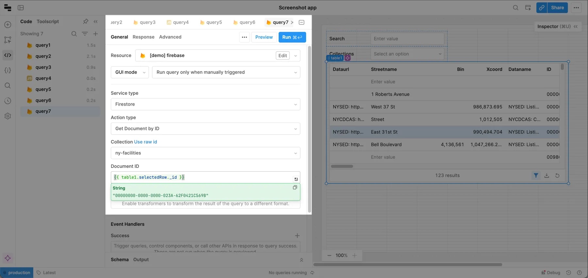
Task: Click Use raw id link
Action: 145,142
